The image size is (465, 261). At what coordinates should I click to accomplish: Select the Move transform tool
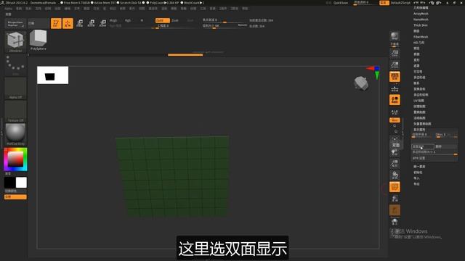pos(79,23)
